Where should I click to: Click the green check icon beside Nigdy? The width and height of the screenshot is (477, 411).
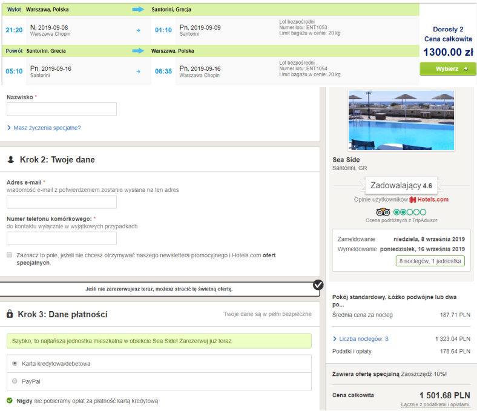click(x=10, y=401)
